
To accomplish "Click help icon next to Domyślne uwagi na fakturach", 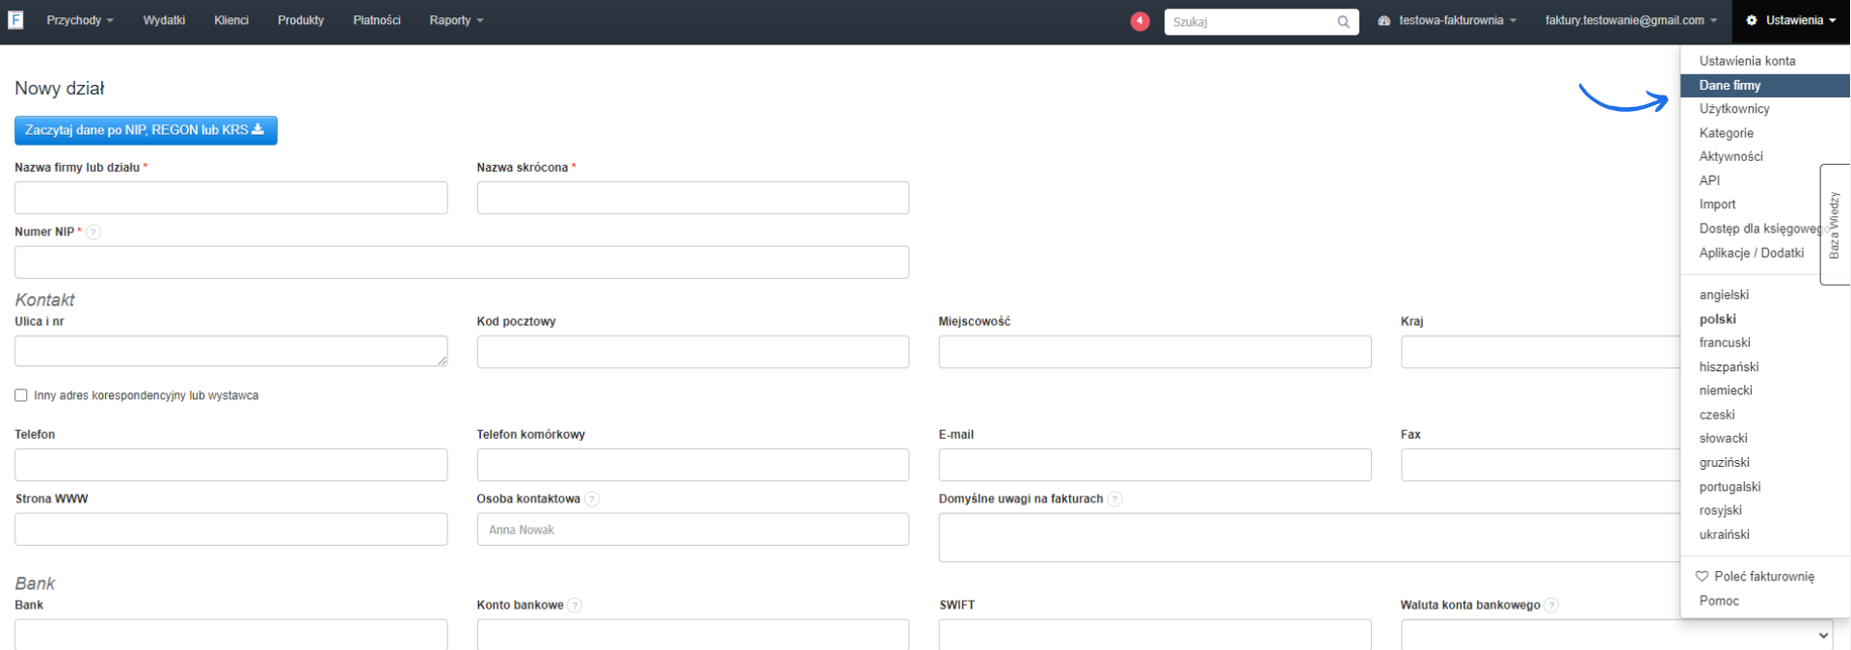I will (1114, 500).
